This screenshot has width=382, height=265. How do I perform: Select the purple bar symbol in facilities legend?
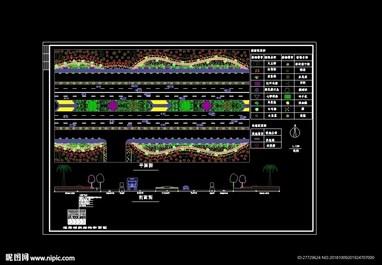click(x=257, y=139)
